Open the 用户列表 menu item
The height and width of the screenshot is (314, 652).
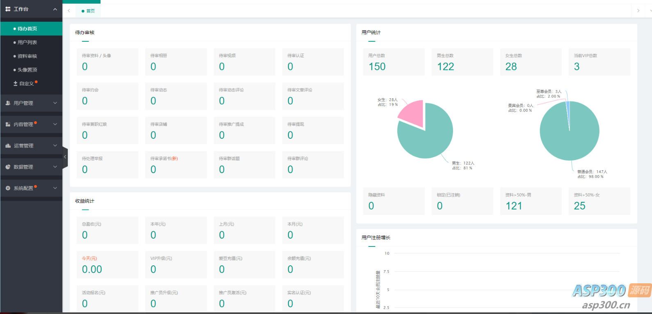pyautogui.click(x=27, y=43)
